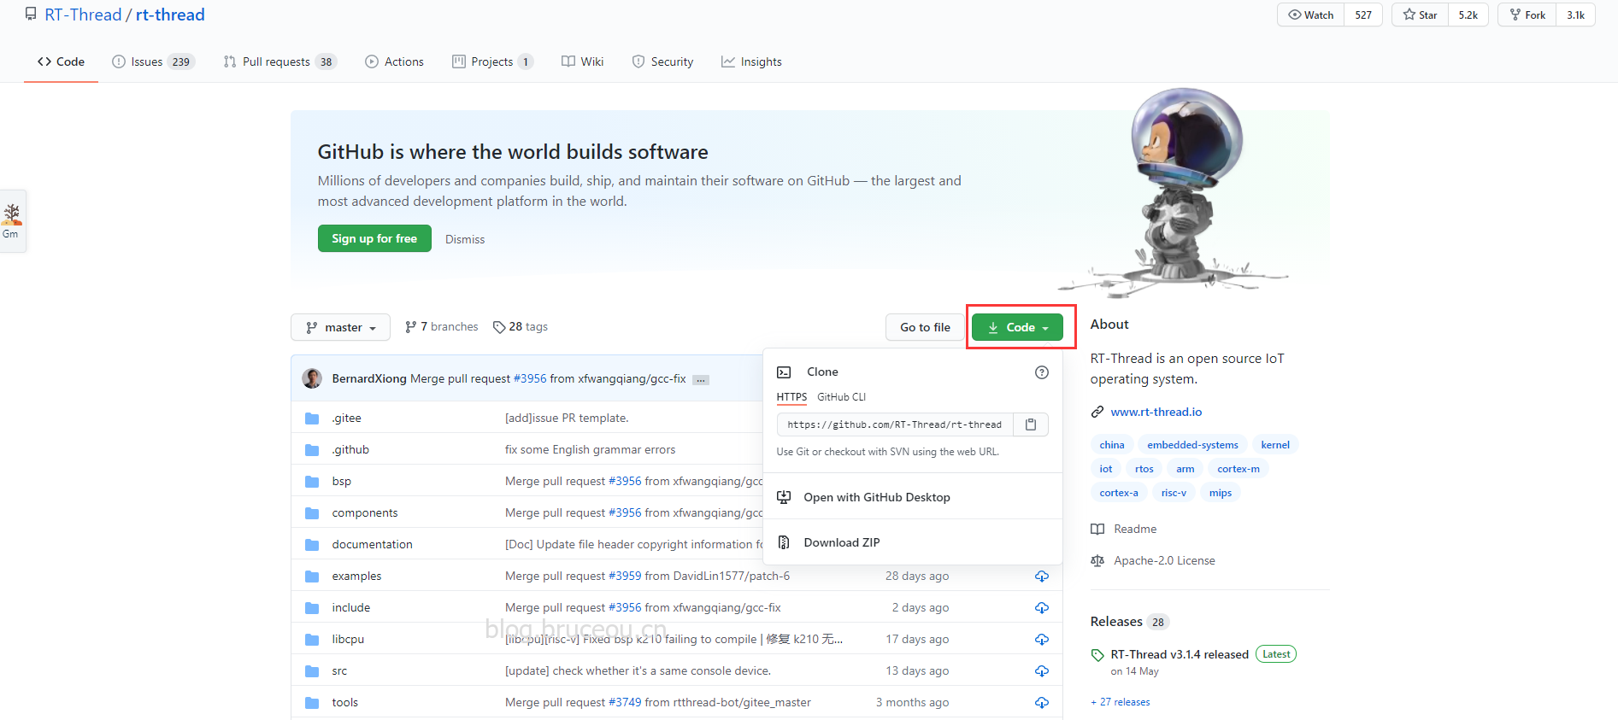Open the BernardXiong author link
1618x720 pixels.
point(369,378)
